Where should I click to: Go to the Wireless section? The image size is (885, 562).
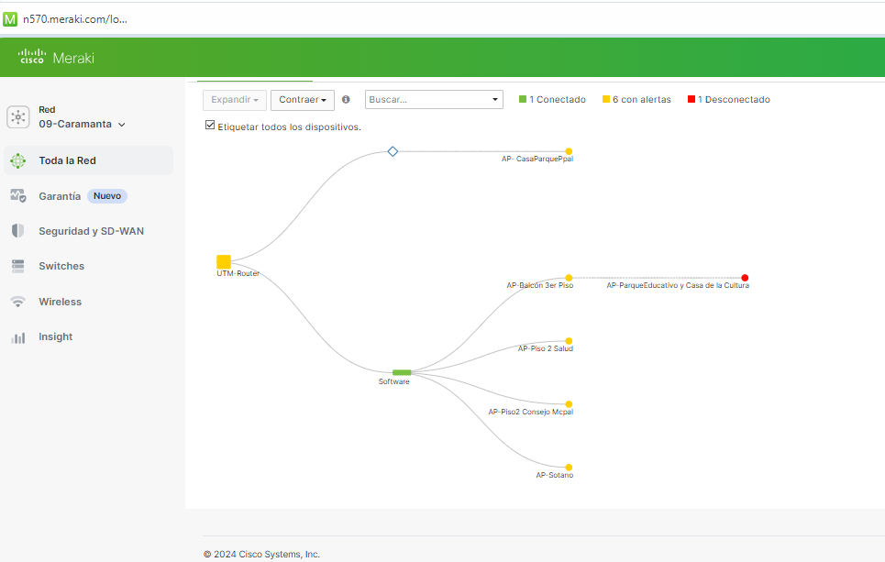[x=60, y=302]
